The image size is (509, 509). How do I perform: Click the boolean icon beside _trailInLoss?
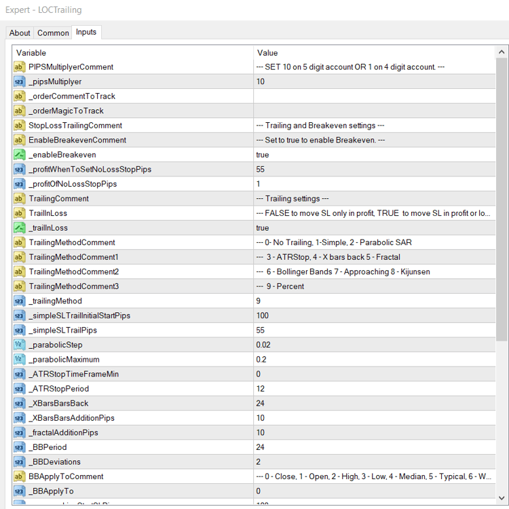point(19,227)
